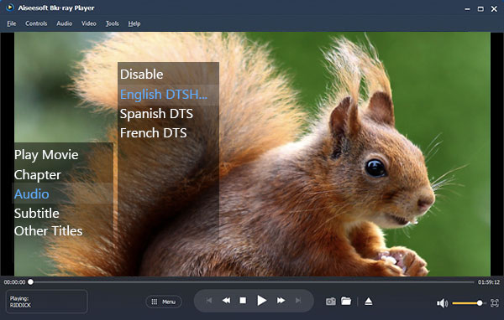Click the volume slider
504x320 pixels.
click(467, 303)
